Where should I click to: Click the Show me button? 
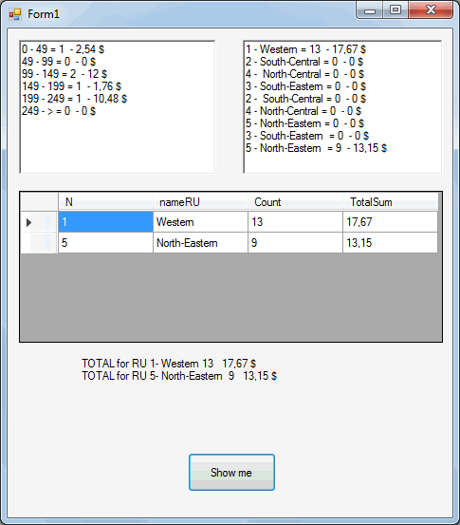coord(231,472)
